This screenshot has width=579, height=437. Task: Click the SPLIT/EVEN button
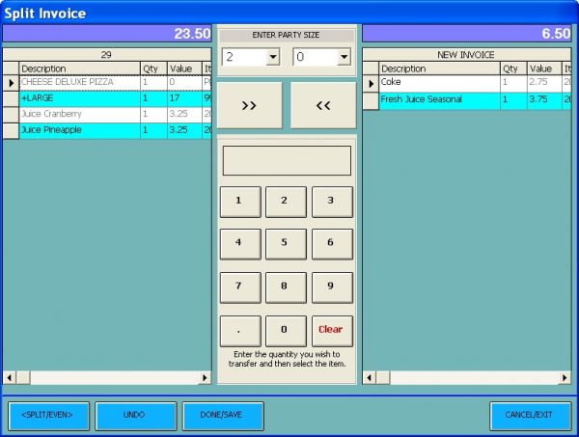coord(48,415)
